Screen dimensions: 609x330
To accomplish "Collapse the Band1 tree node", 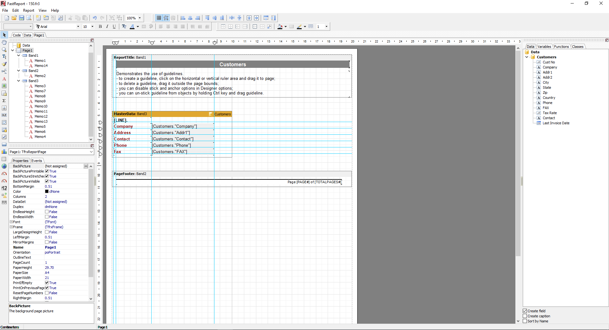I will (19, 55).
